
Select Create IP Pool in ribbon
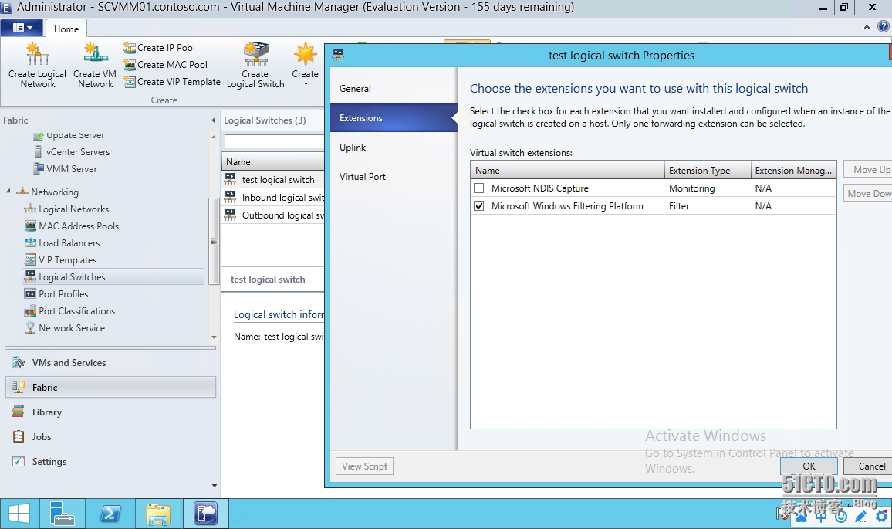[x=160, y=48]
